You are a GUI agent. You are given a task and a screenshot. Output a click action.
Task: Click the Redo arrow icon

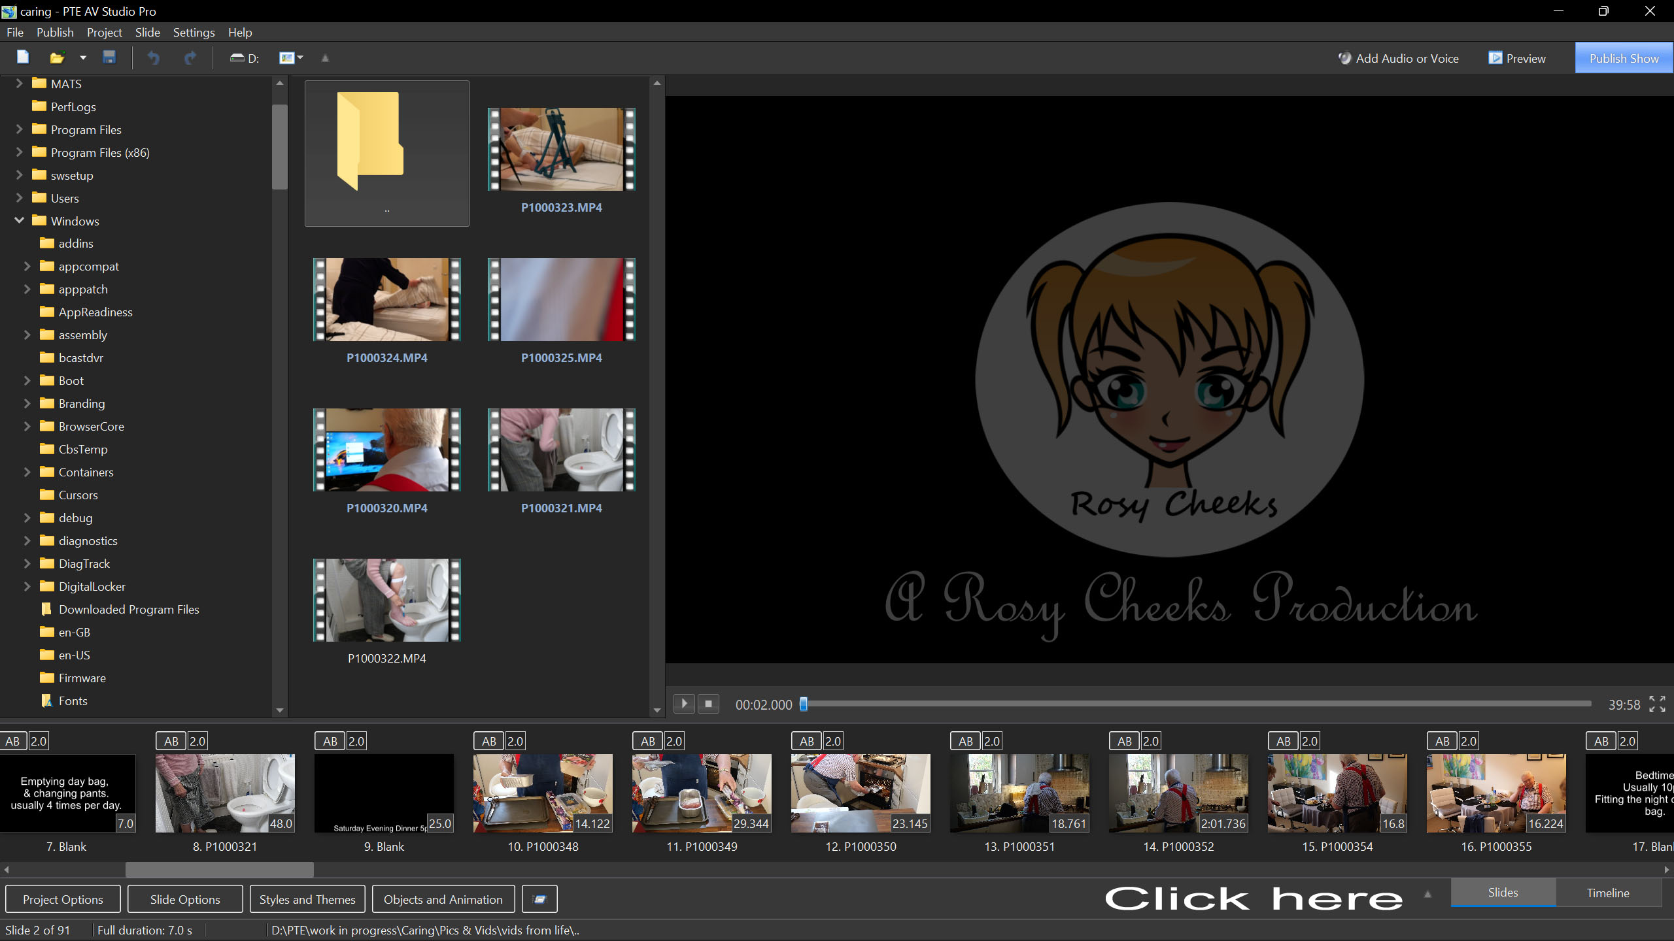point(190,58)
